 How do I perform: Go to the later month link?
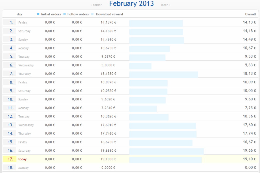166,5
